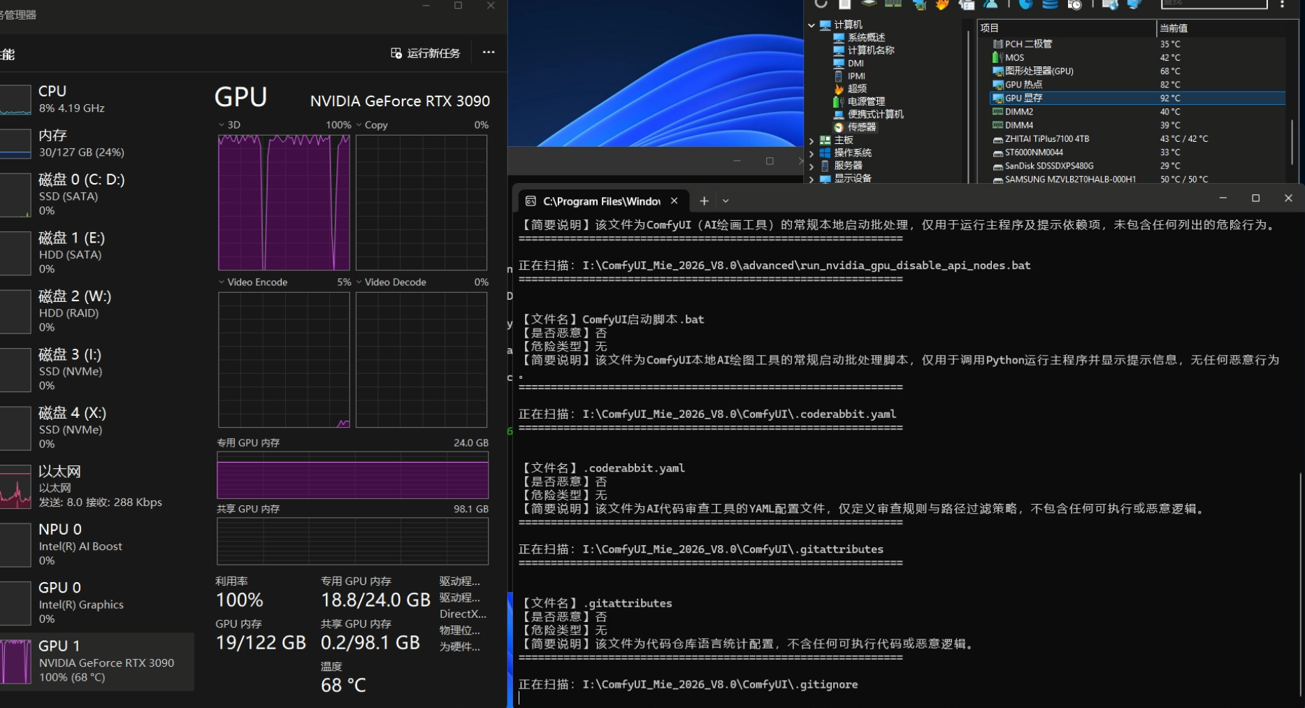
Task: Click the icon of the 图形处理器(GPU) row
Action: click(998, 71)
